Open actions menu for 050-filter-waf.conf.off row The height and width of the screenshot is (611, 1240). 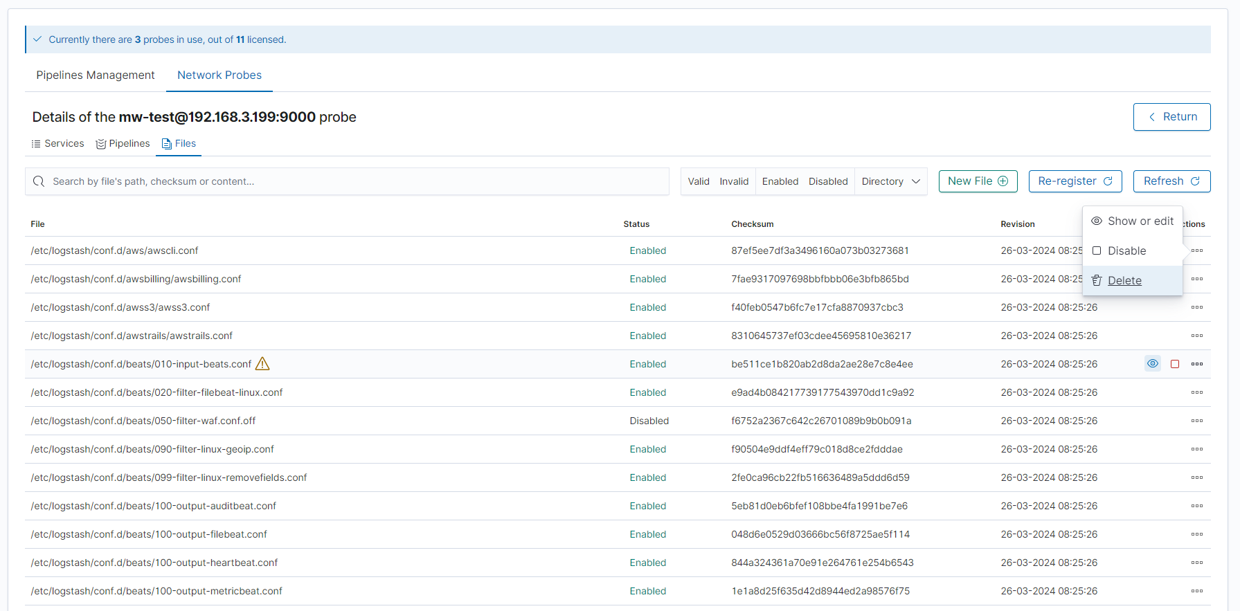[1196, 421]
